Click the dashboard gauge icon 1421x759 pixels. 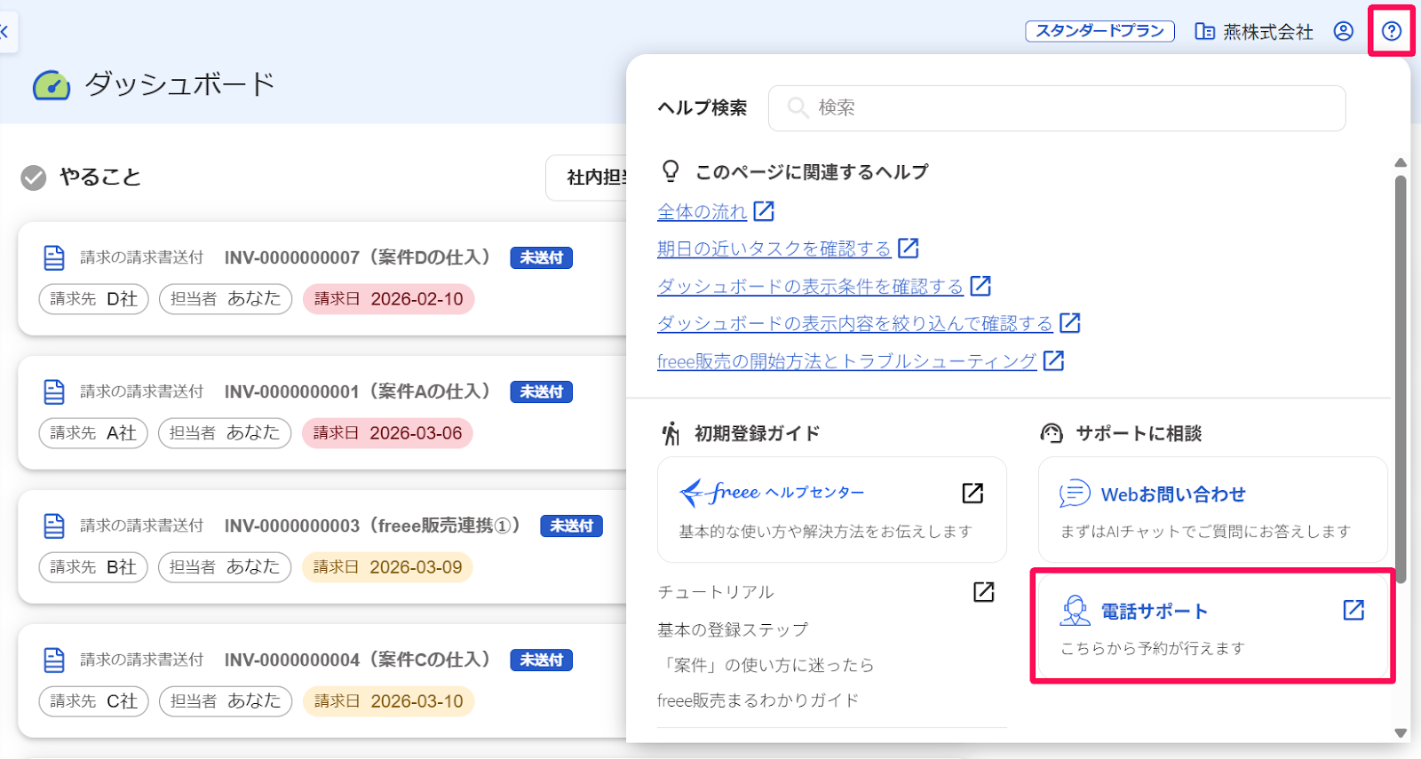point(52,85)
